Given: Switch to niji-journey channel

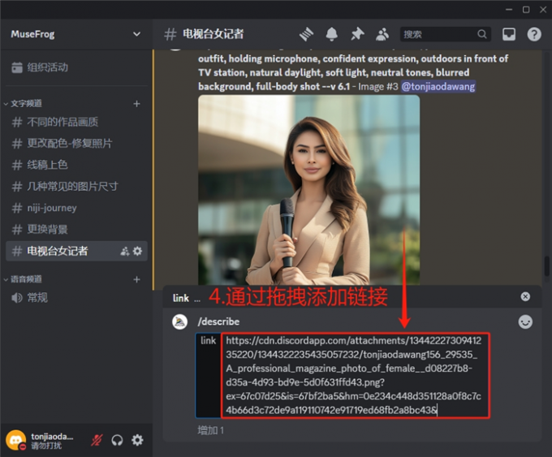Looking at the screenshot, I should click(x=76, y=208).
